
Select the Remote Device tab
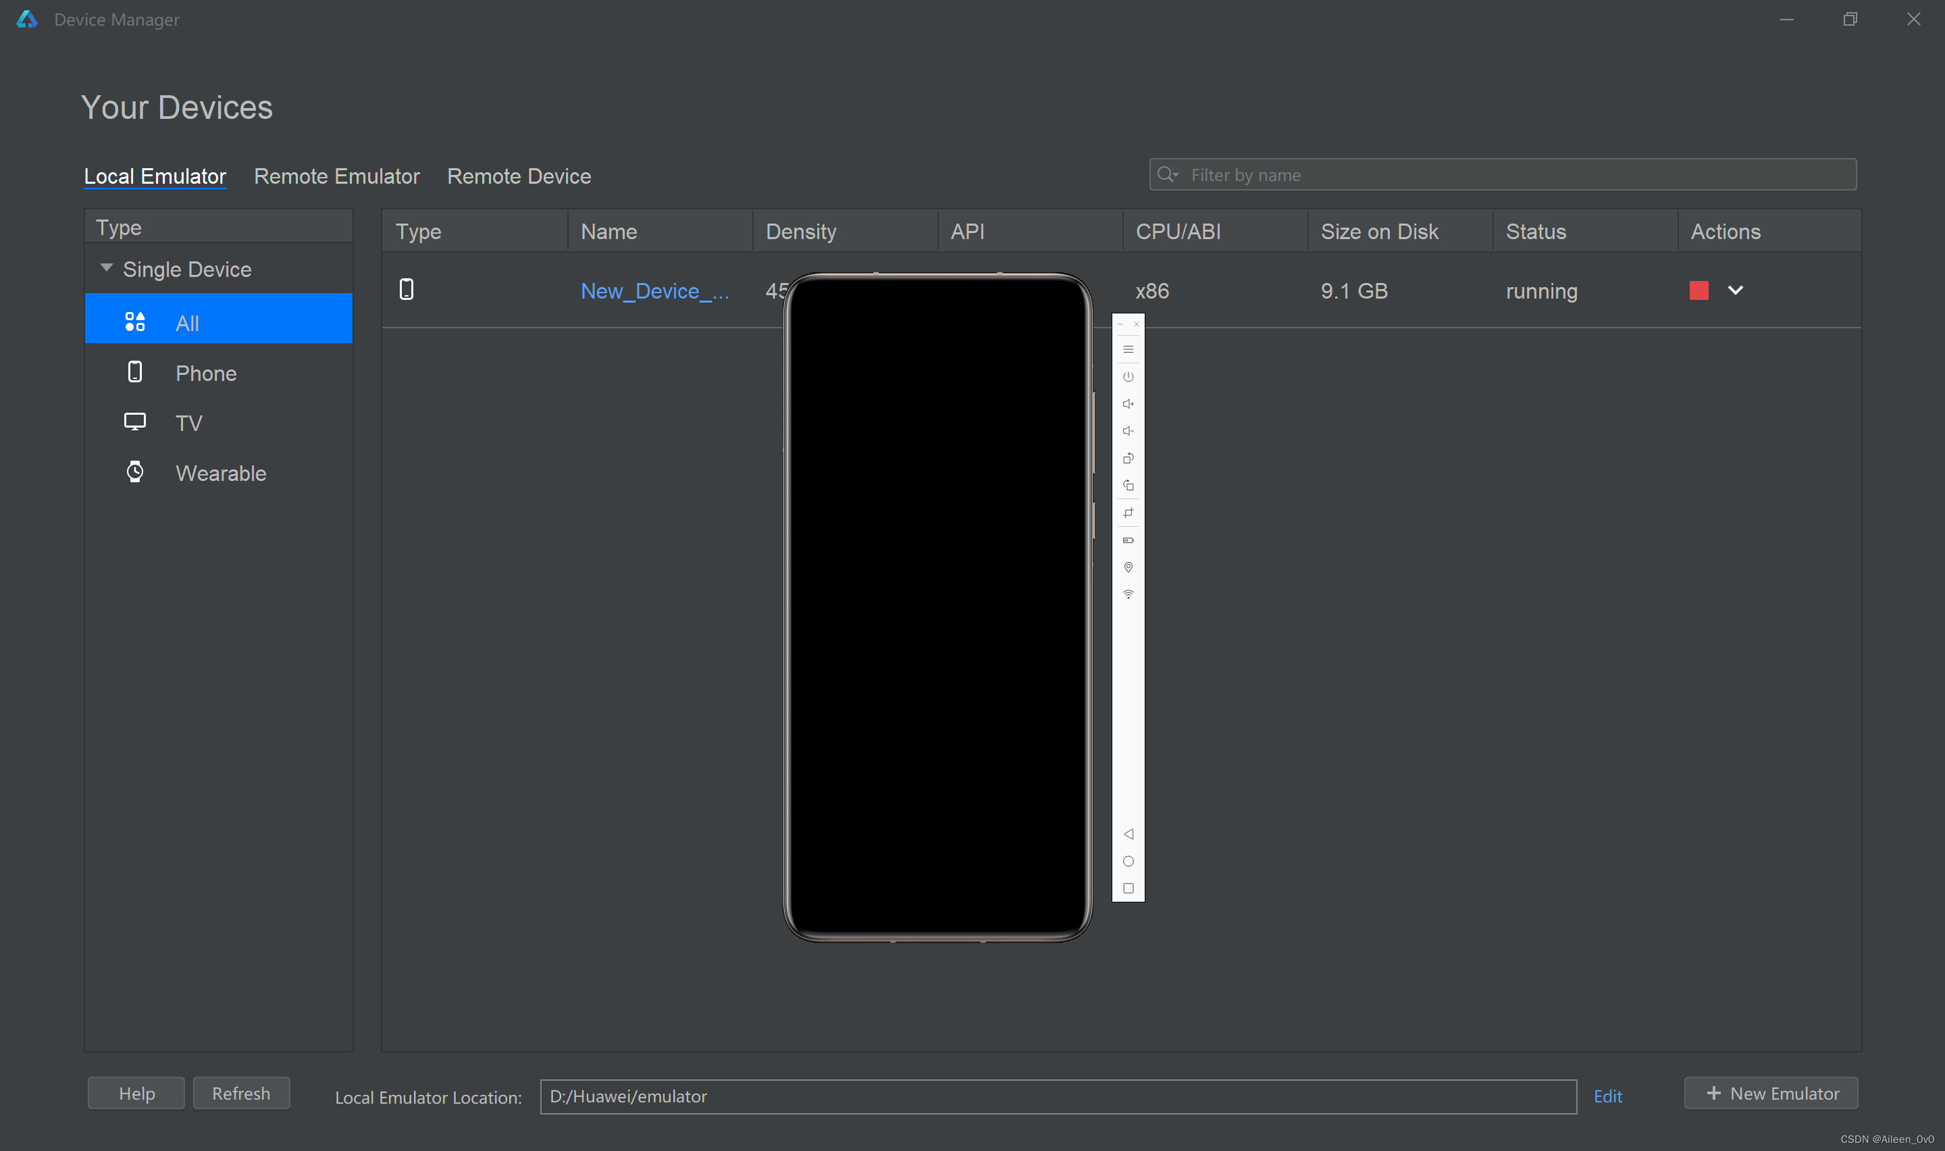click(519, 176)
